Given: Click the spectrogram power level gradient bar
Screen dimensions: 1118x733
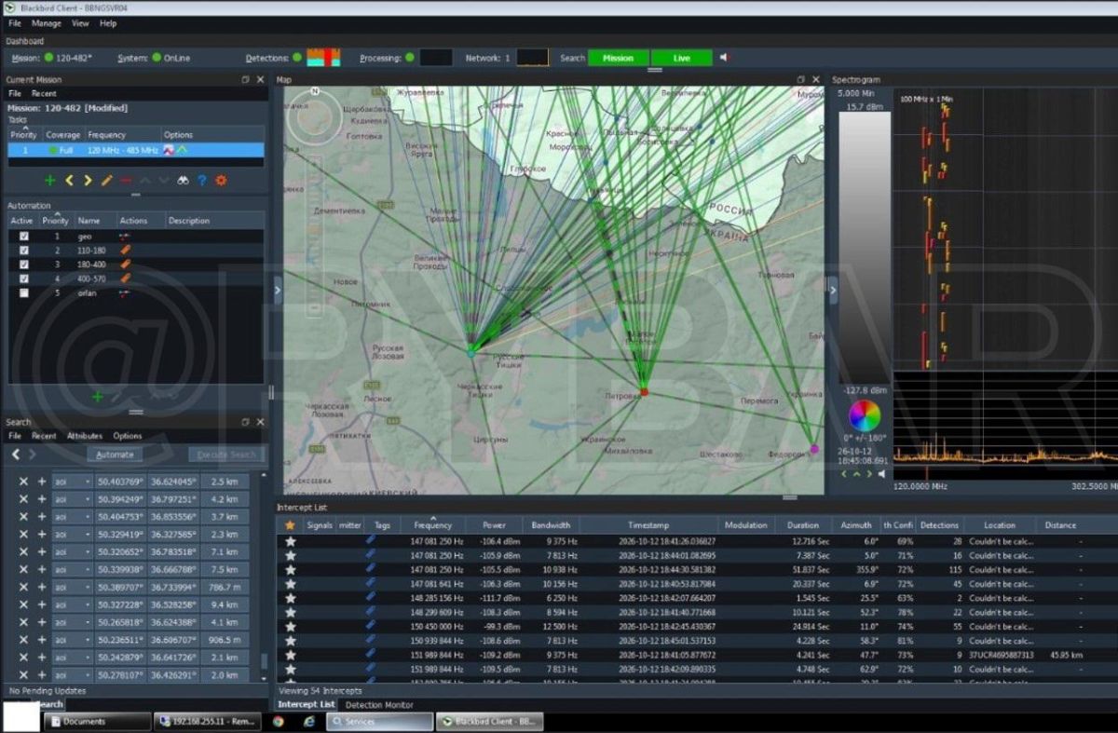Looking at the screenshot, I should click(x=865, y=248).
